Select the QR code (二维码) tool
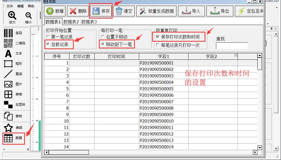 9,43
